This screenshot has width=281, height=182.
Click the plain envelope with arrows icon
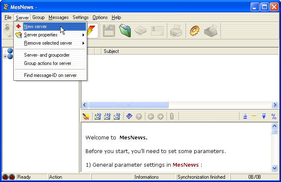(x=117, y=117)
